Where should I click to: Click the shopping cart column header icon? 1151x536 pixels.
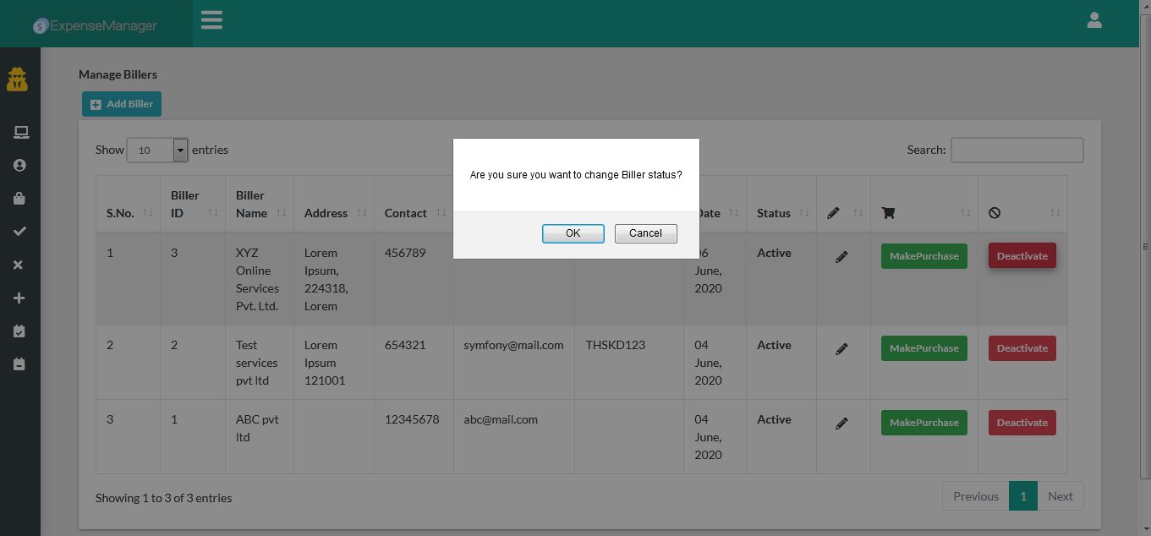(x=888, y=213)
